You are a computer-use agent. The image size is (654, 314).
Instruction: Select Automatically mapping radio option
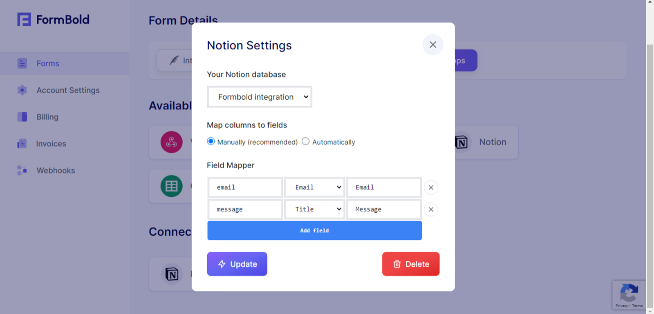pyautogui.click(x=305, y=141)
